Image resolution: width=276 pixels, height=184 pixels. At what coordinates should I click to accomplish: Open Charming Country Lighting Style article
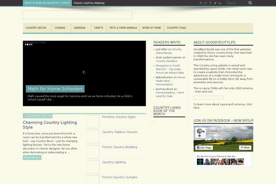pos(50,125)
